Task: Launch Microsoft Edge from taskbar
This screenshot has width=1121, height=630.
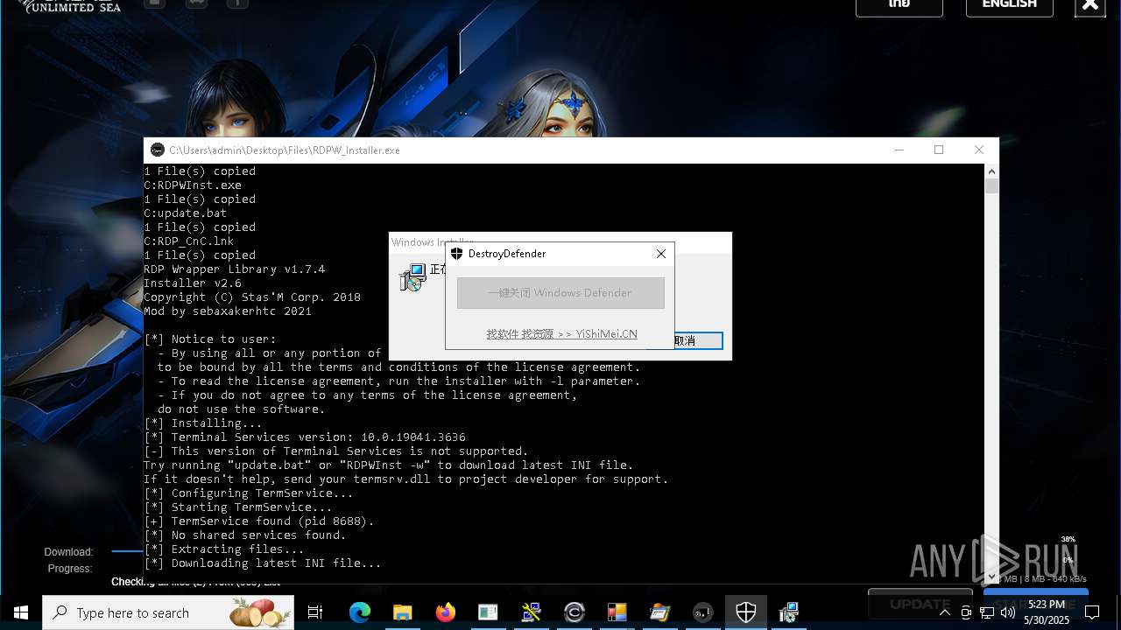Action: 360,612
